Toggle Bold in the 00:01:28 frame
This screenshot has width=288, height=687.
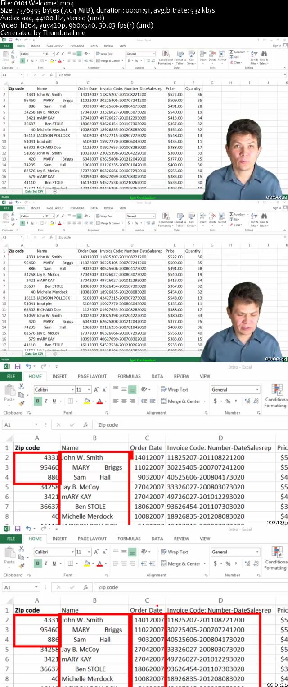[38, 564]
